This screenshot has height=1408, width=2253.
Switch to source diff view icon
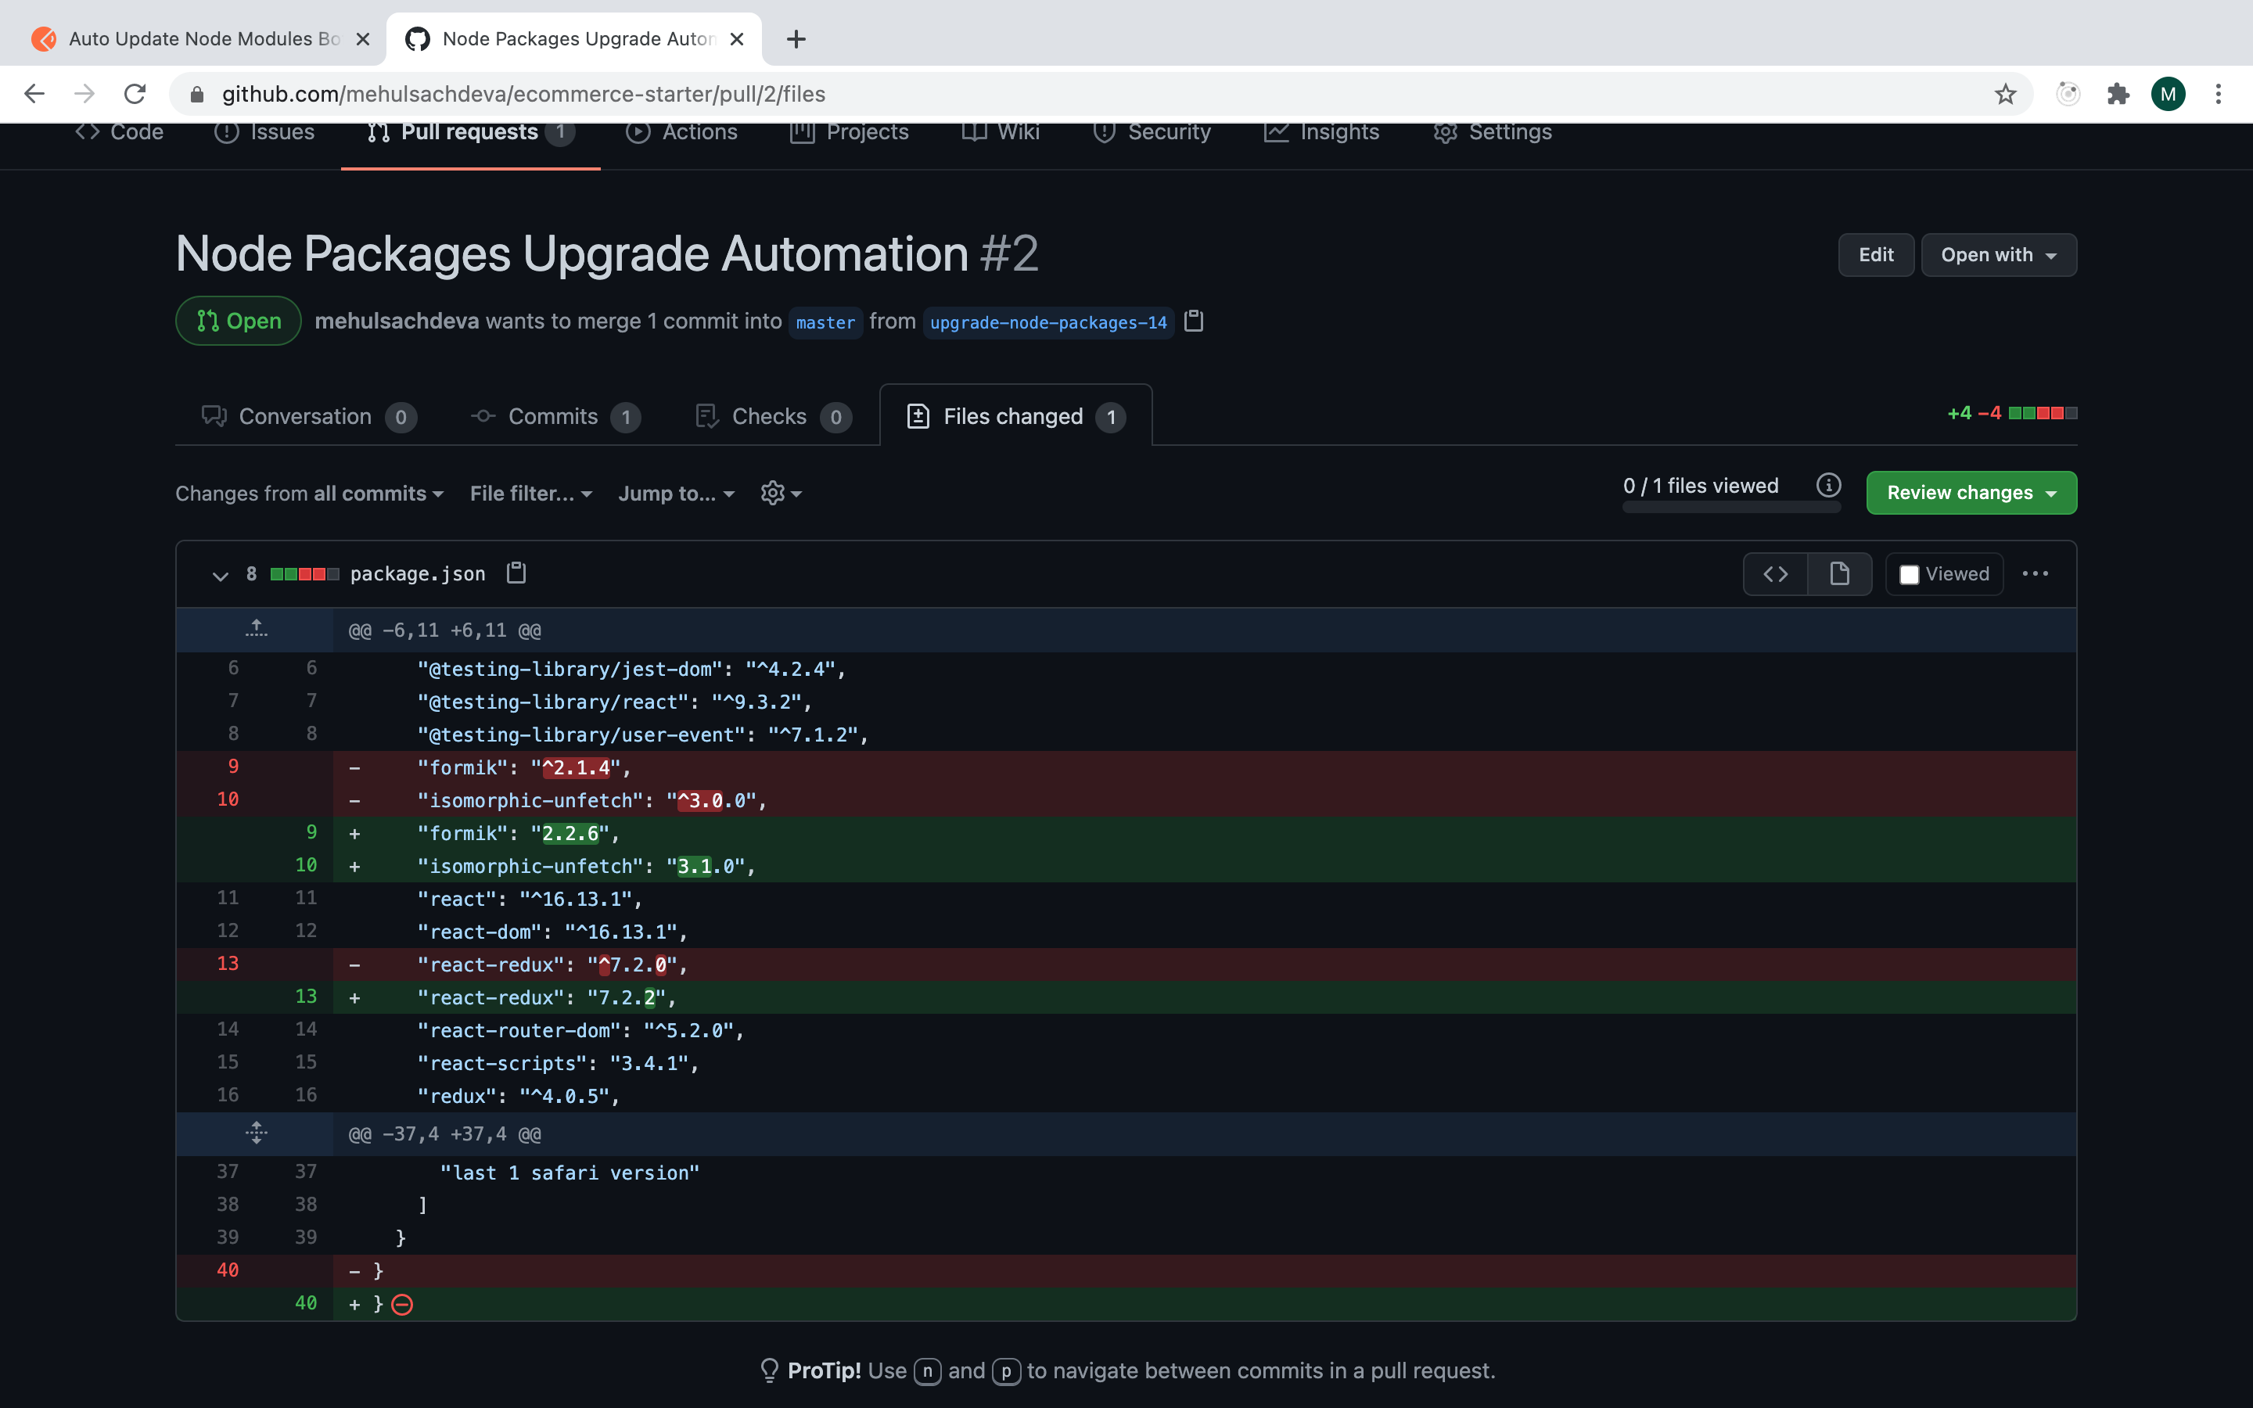(x=1775, y=573)
